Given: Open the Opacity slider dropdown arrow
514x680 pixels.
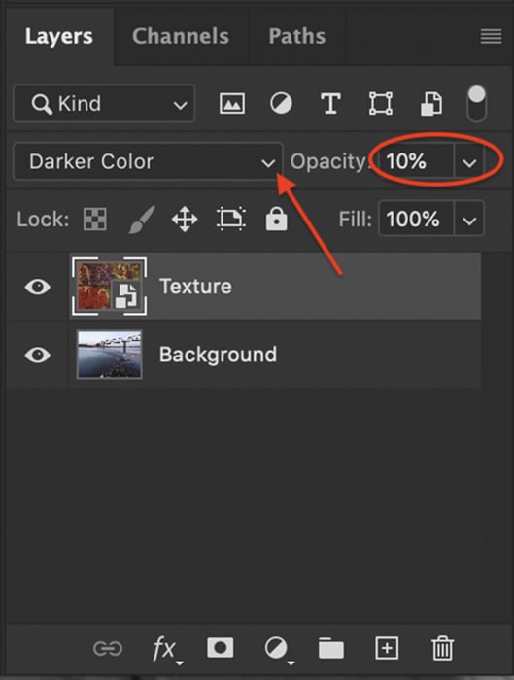Looking at the screenshot, I should [469, 162].
